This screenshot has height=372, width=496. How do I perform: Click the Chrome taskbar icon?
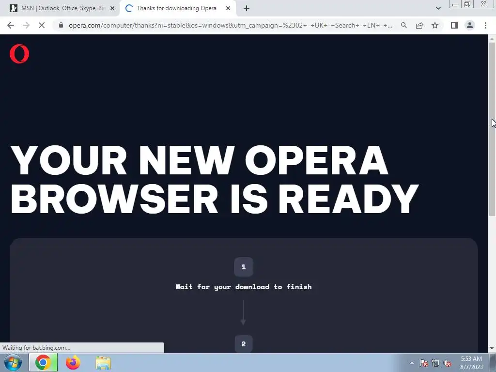pyautogui.click(x=43, y=362)
